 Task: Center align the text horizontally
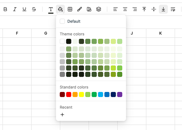point(125,9)
